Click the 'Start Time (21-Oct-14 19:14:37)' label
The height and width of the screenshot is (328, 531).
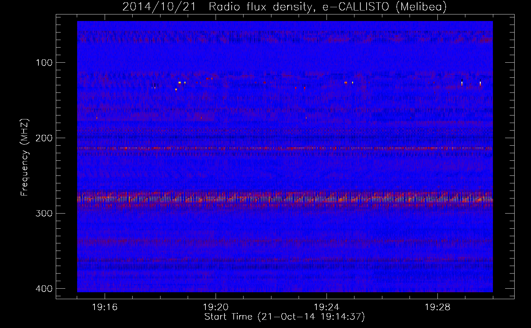point(285,317)
